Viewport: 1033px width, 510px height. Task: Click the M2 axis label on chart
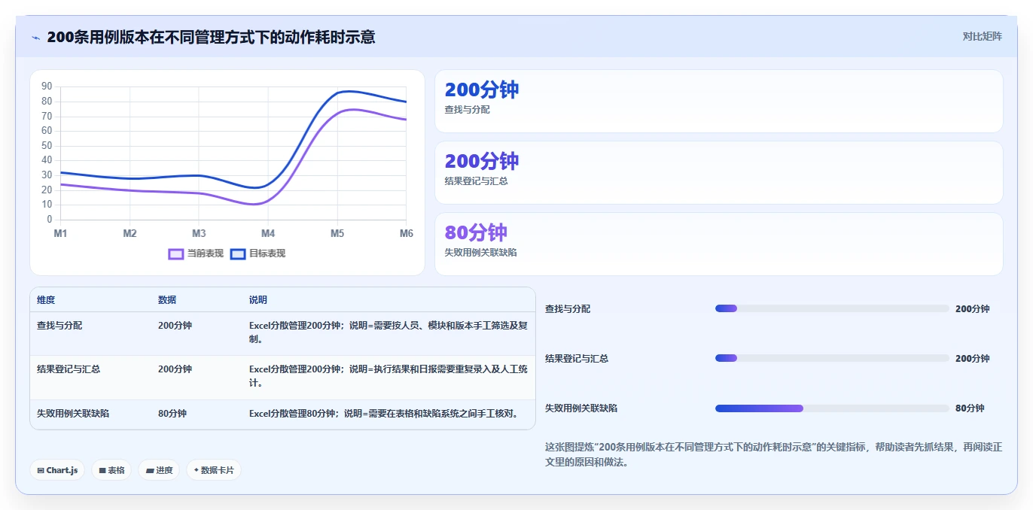click(x=130, y=233)
